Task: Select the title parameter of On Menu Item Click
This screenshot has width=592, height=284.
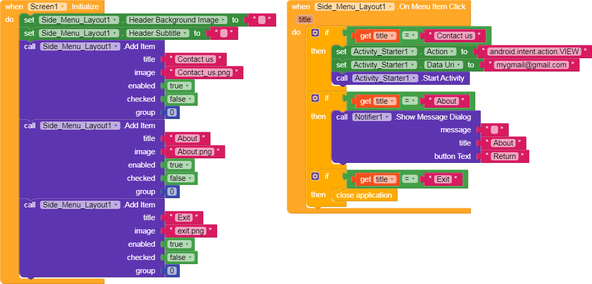Action: pyautogui.click(x=305, y=19)
